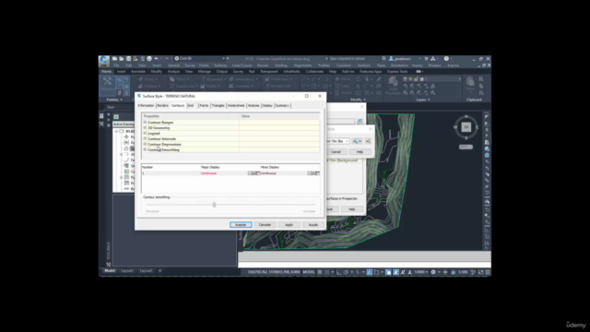Open the Insert ribbon tab
The width and height of the screenshot is (590, 332).
[x=121, y=72]
